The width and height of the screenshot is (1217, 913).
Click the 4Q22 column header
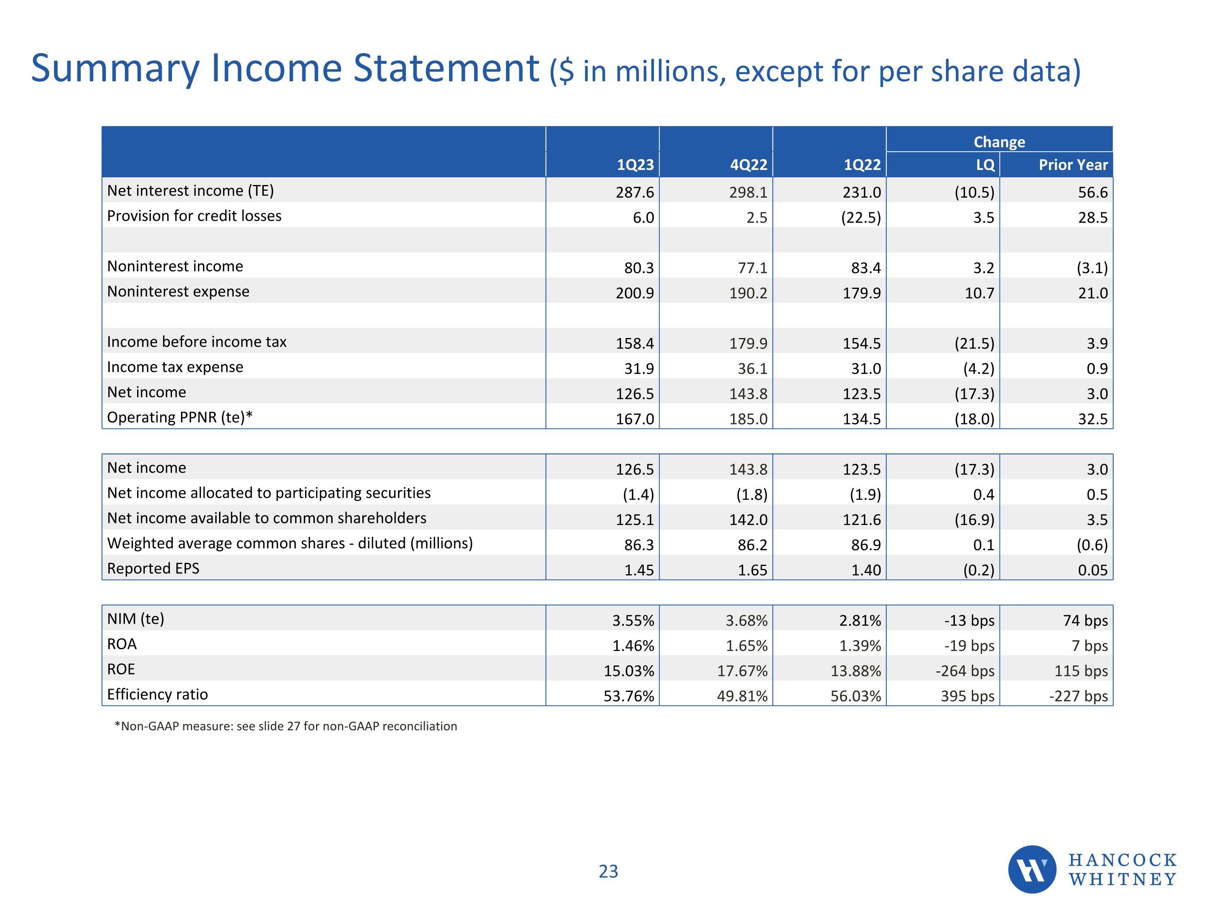coord(748,165)
